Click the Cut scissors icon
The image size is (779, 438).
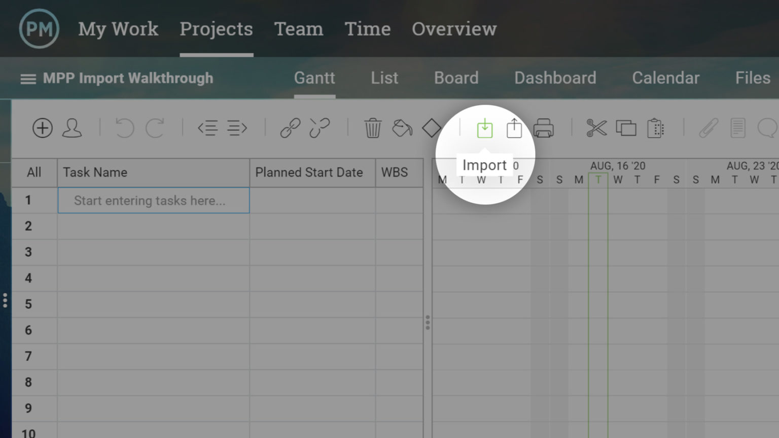point(596,128)
